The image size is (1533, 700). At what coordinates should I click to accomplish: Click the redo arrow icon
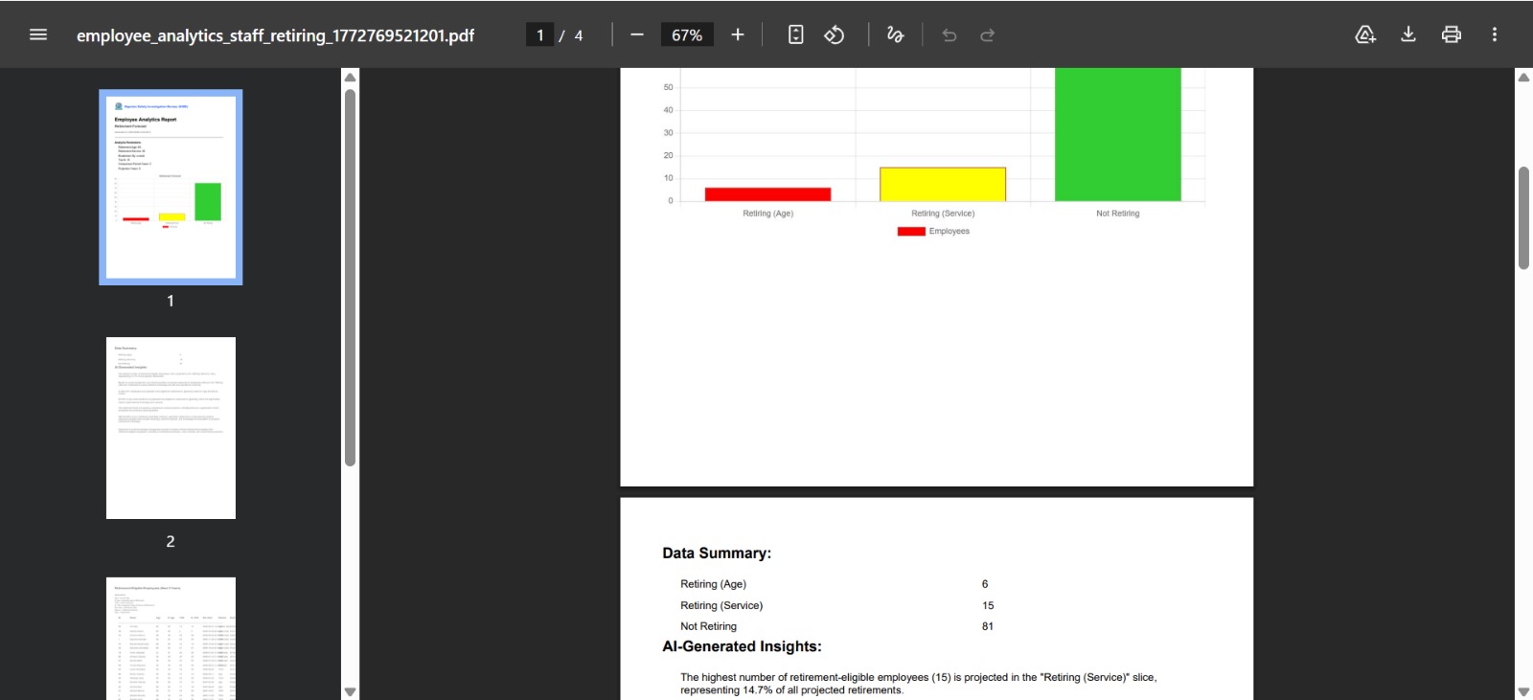coord(988,34)
